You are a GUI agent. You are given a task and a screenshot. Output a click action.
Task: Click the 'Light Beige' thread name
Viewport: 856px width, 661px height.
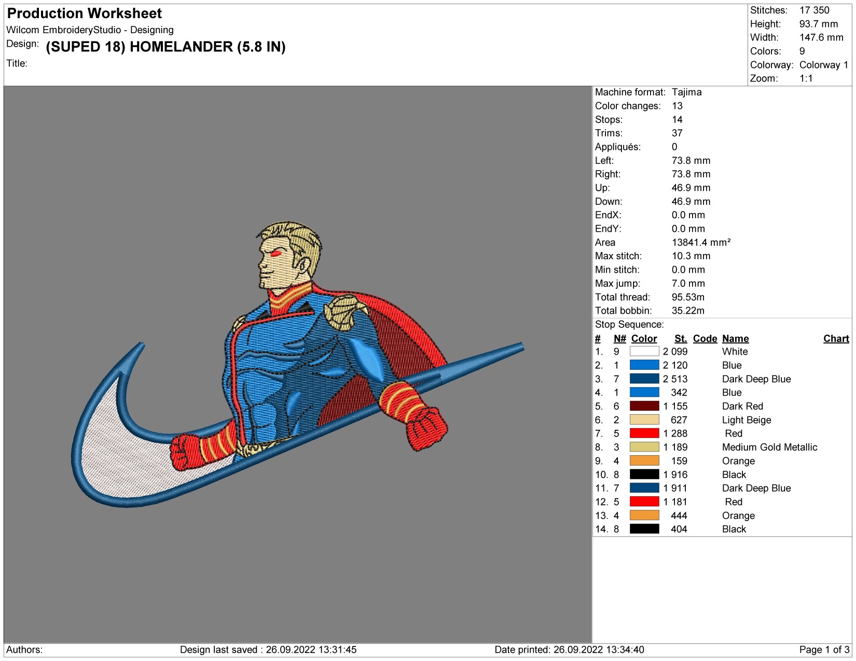click(x=747, y=420)
